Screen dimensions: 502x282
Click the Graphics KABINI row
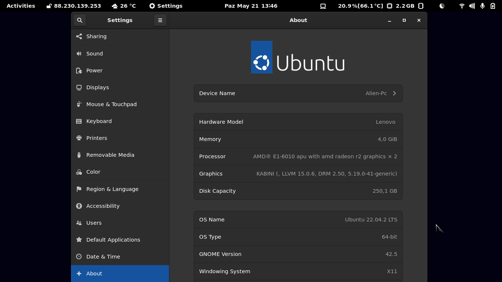tap(298, 174)
